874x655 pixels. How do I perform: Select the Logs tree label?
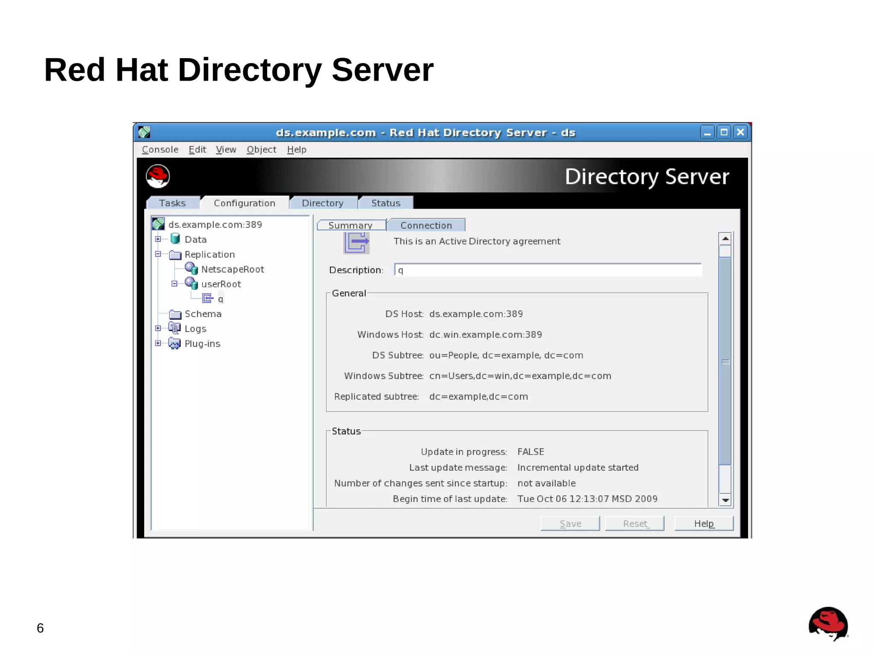(195, 329)
